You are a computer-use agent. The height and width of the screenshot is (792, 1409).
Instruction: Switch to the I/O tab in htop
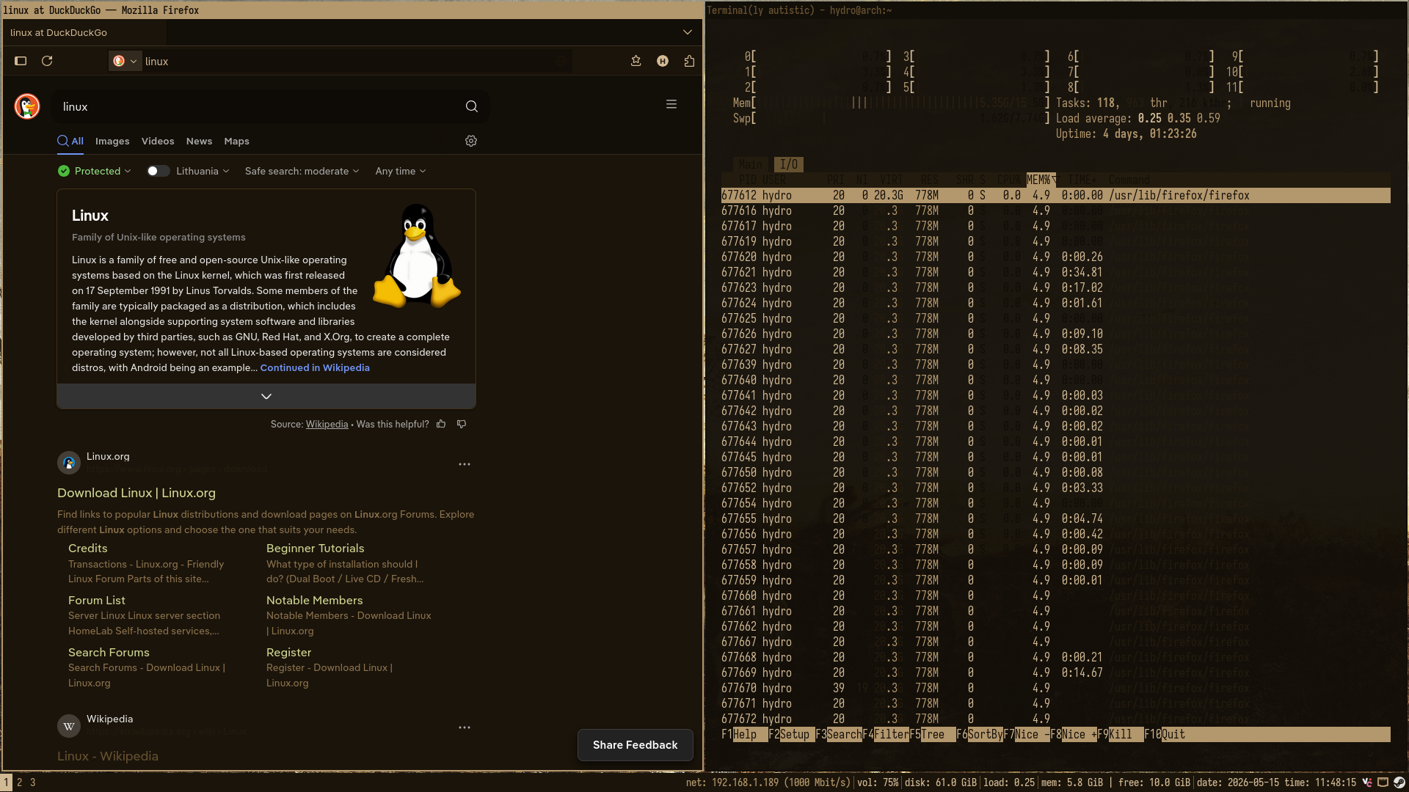(789, 164)
